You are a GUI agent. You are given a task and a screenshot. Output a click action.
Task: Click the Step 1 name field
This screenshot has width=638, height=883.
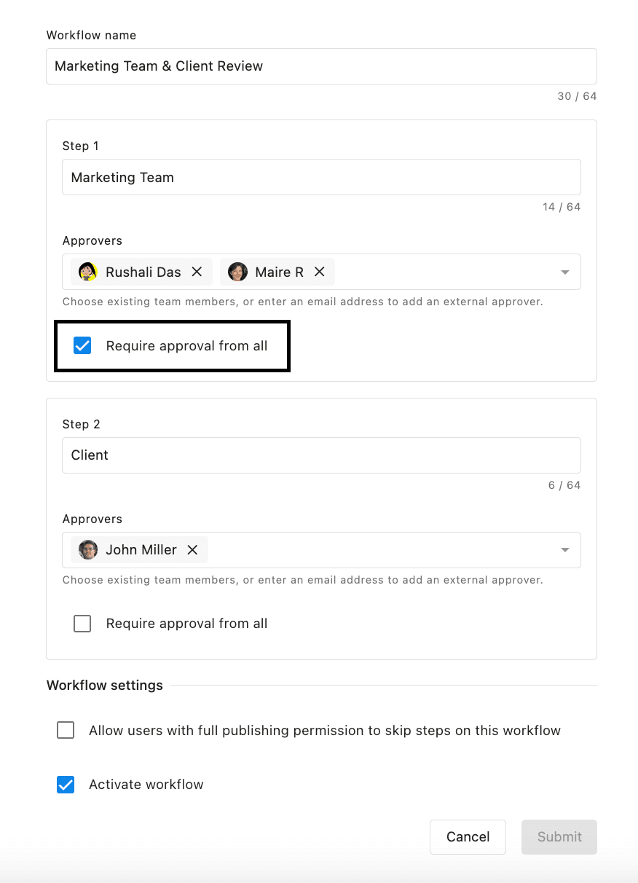(x=320, y=177)
